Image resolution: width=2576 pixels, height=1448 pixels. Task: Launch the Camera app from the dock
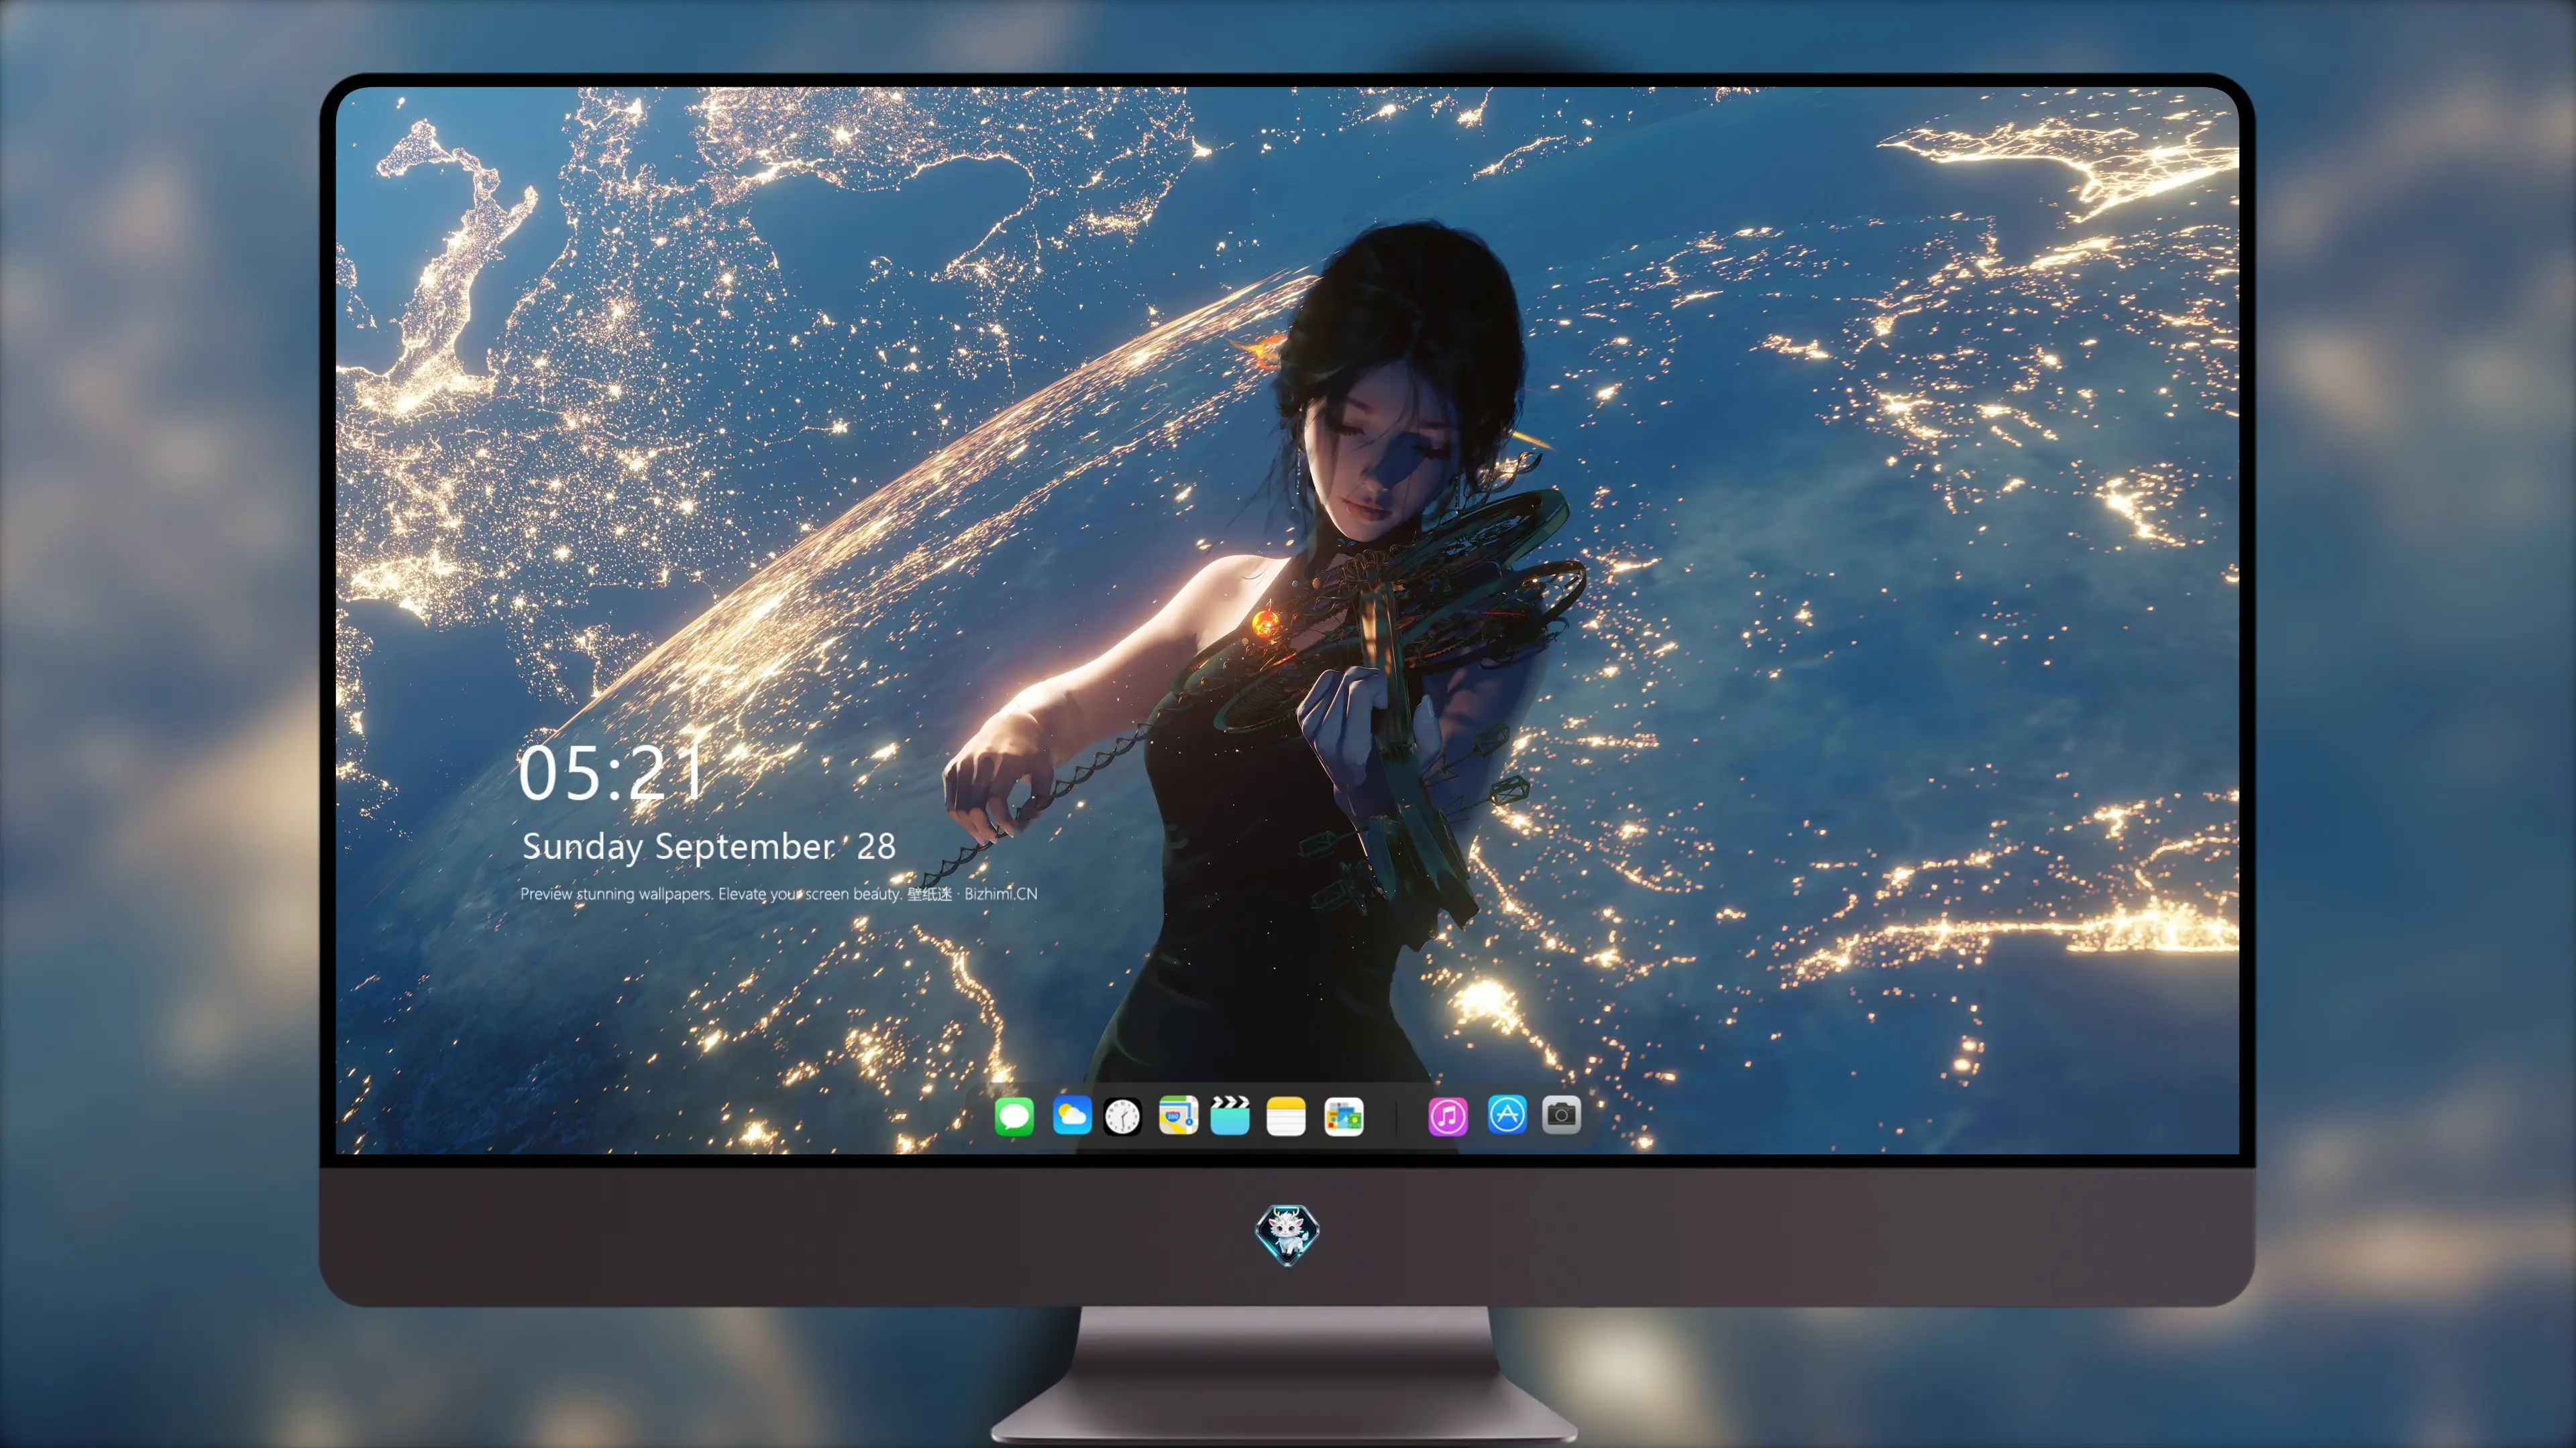(1561, 1114)
